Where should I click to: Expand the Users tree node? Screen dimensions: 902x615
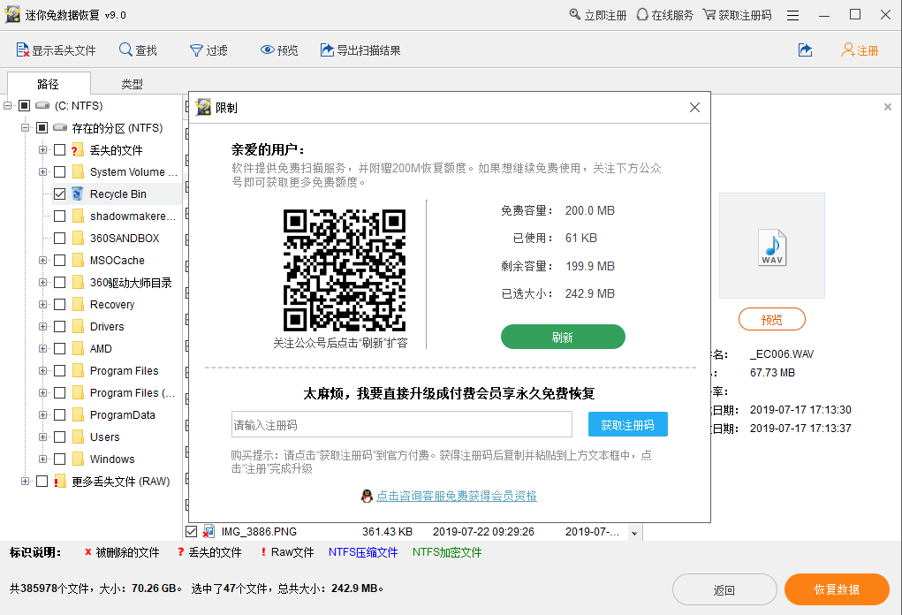pyautogui.click(x=42, y=437)
